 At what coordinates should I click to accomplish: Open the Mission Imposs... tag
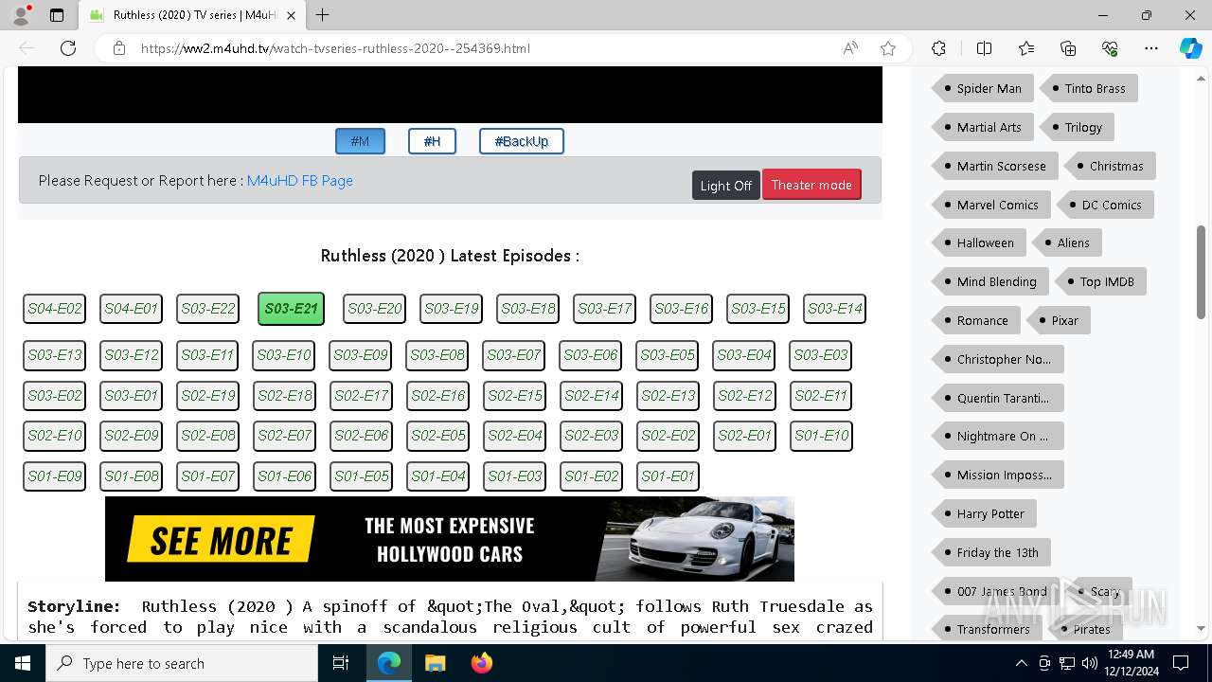pyautogui.click(x=997, y=475)
